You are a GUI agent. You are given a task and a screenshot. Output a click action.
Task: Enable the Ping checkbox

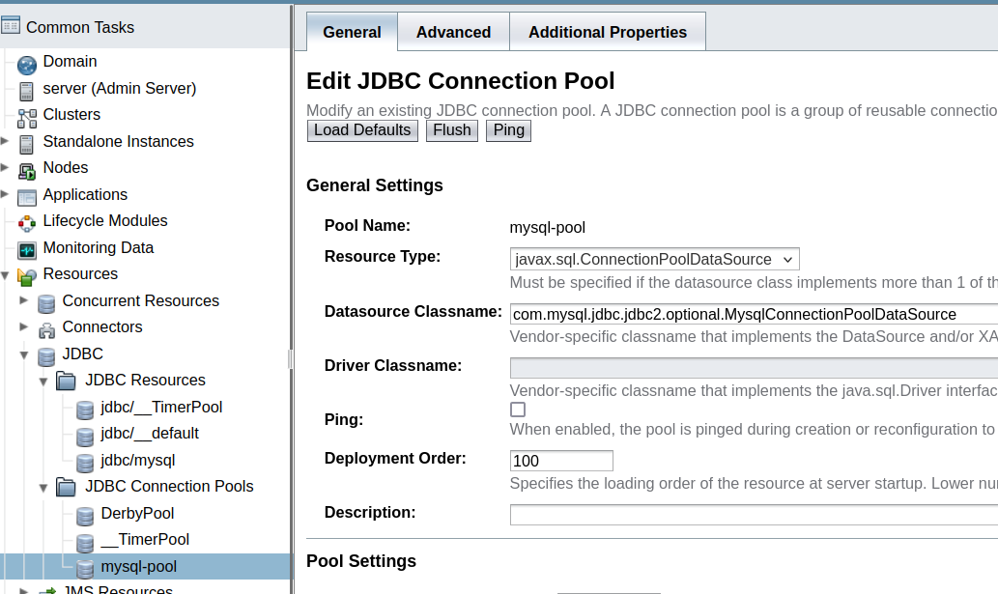pos(518,410)
